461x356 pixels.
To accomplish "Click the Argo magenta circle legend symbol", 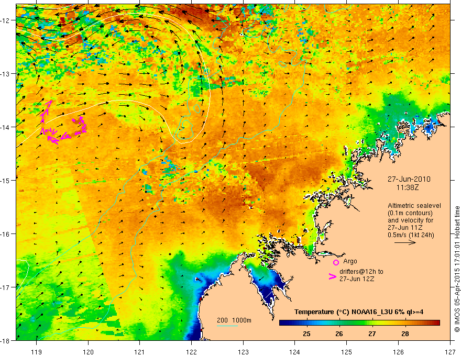I will [336, 262].
